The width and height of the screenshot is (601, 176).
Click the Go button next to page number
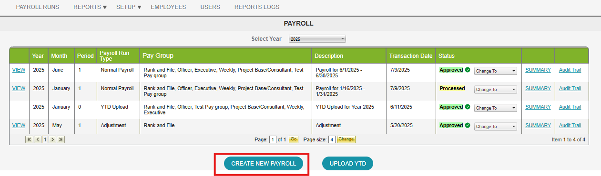(294, 139)
